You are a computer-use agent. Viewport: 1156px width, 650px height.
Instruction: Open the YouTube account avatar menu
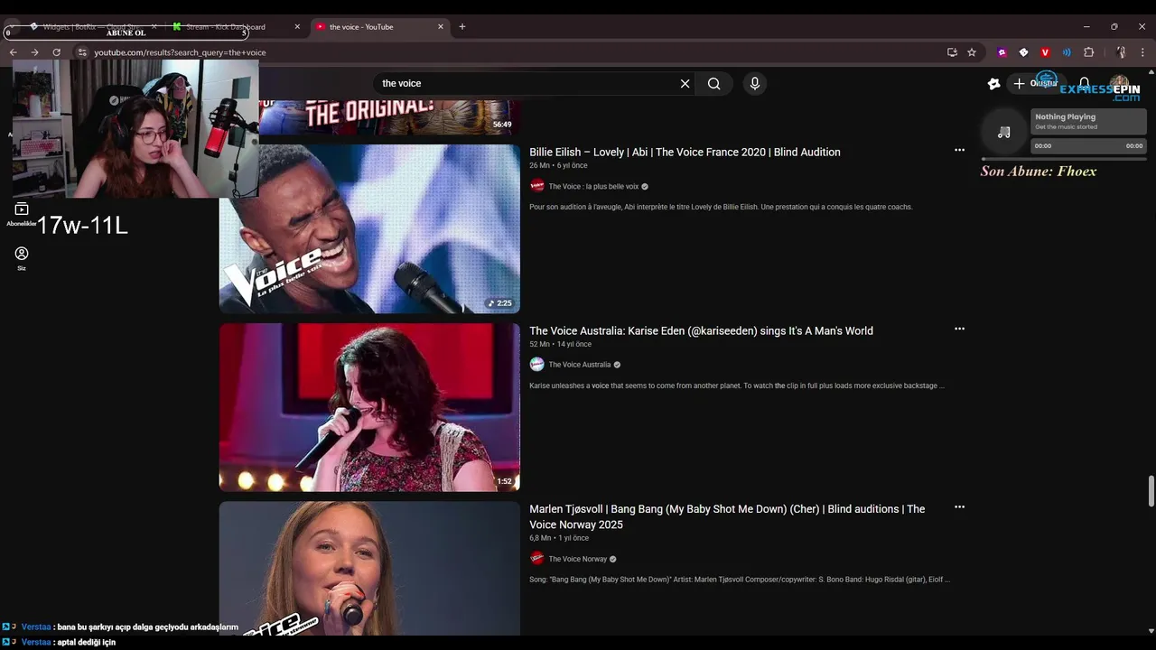tap(1120, 84)
